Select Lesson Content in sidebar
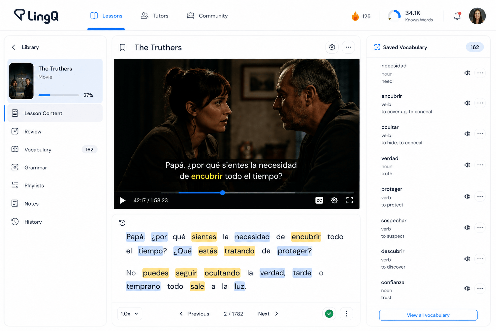 55,113
